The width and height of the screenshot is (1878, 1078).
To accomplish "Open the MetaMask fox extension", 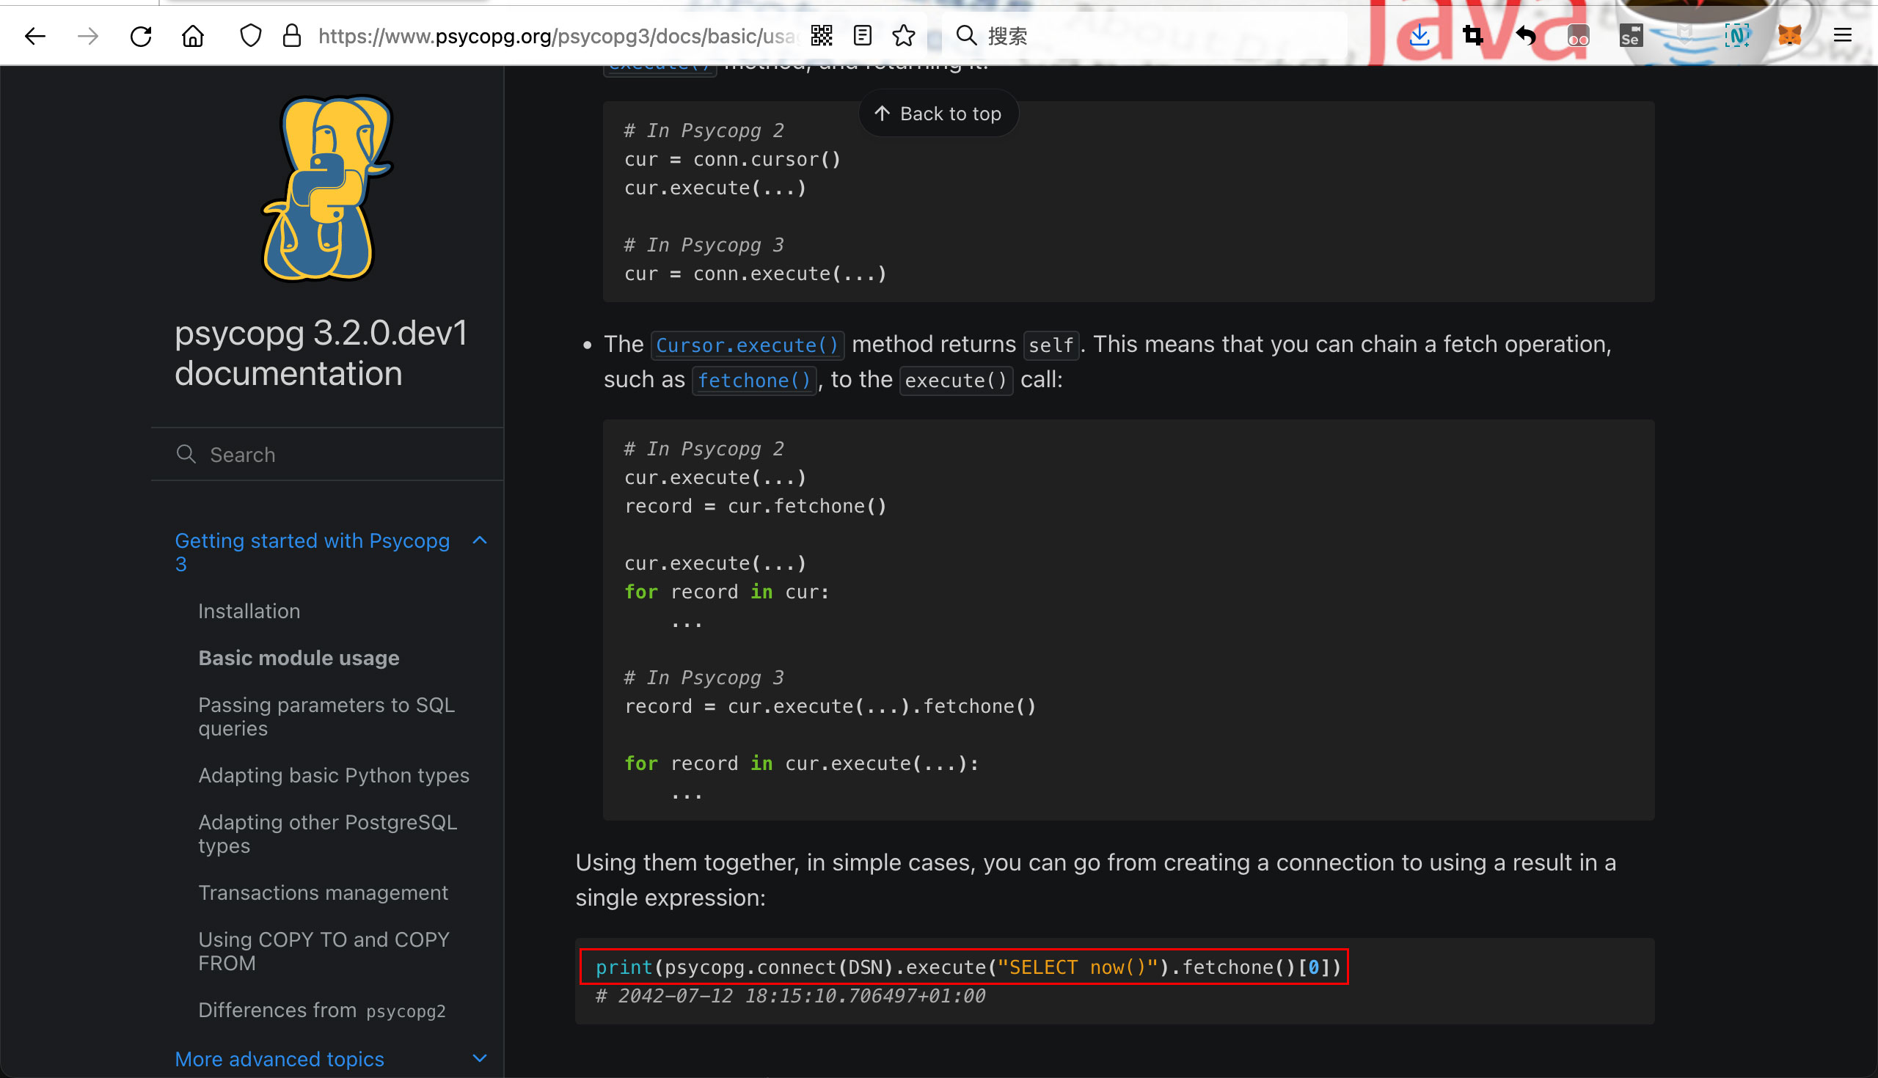I will (1790, 35).
